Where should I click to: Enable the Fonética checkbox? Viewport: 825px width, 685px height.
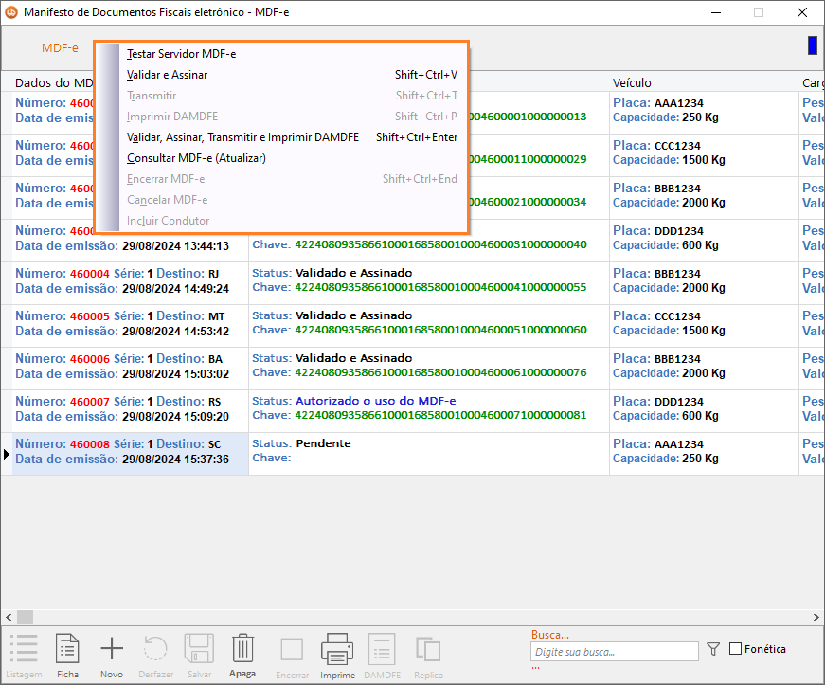pos(736,649)
